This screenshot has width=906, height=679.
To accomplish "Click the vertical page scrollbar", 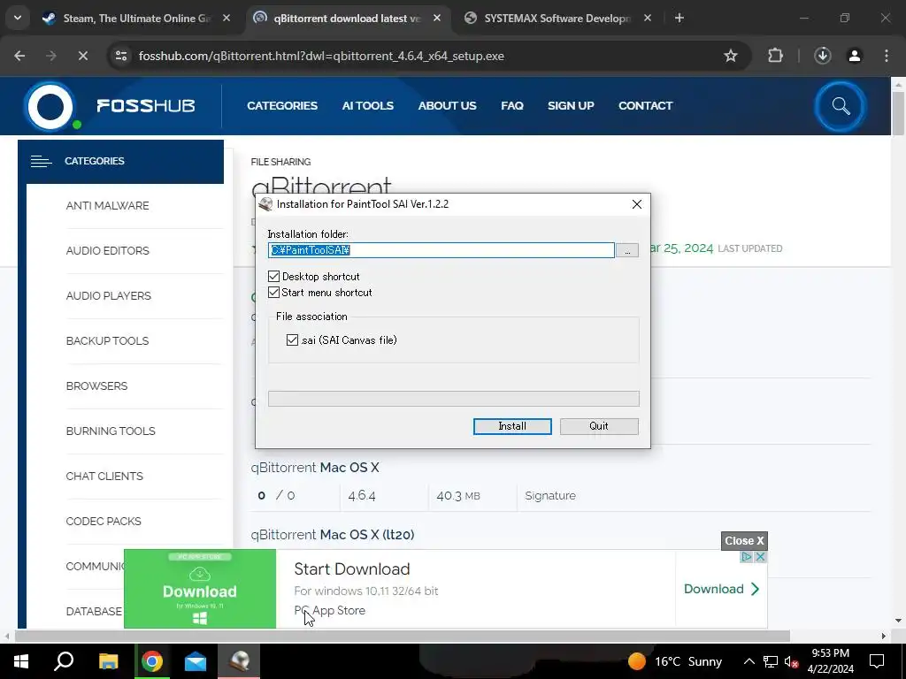I will pos(898,113).
